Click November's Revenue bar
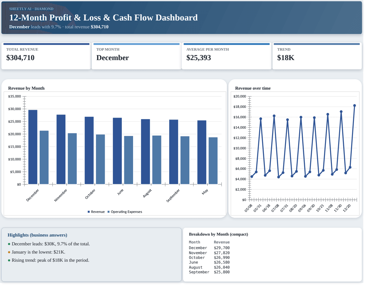Screen dimensions: 386x290 tap(61, 149)
